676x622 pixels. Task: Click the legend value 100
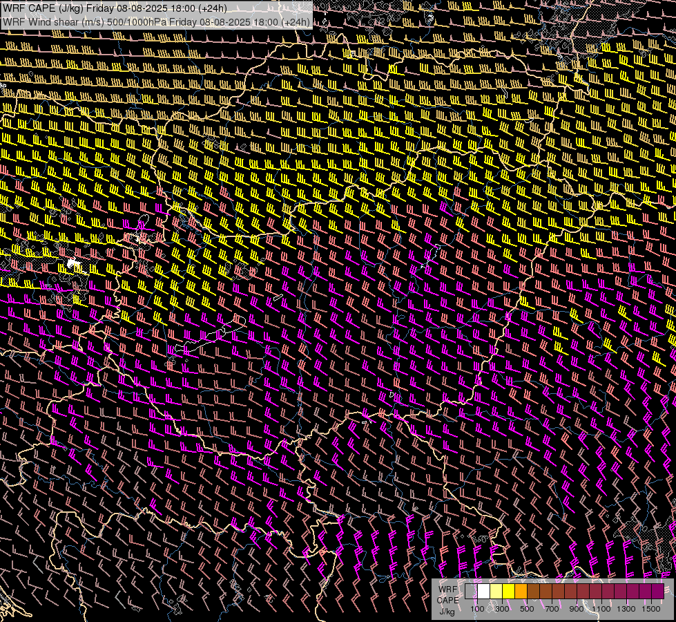tap(477, 609)
